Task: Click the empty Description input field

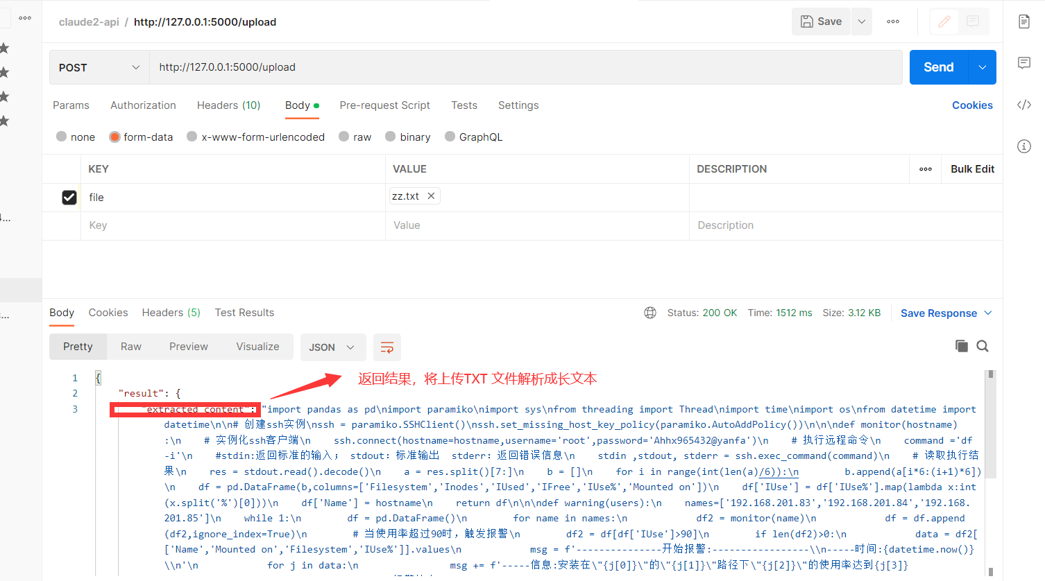Action: tap(846, 225)
